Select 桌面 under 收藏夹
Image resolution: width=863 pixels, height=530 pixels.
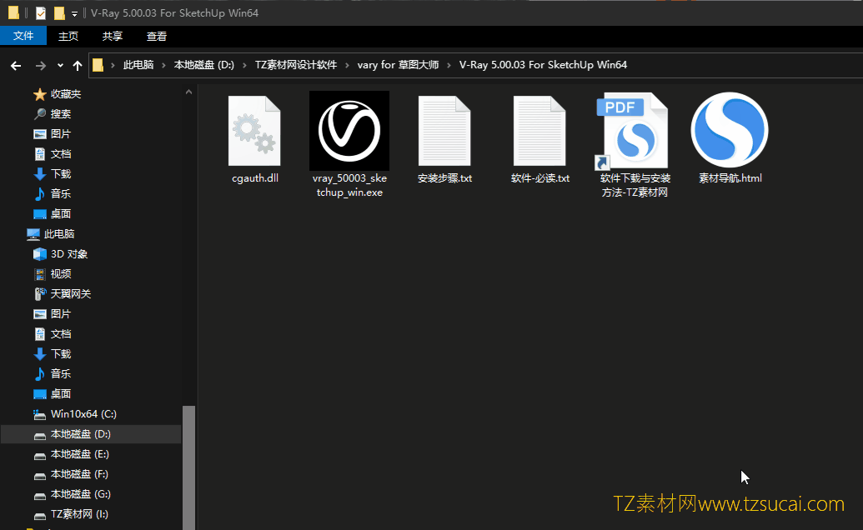[x=61, y=214]
